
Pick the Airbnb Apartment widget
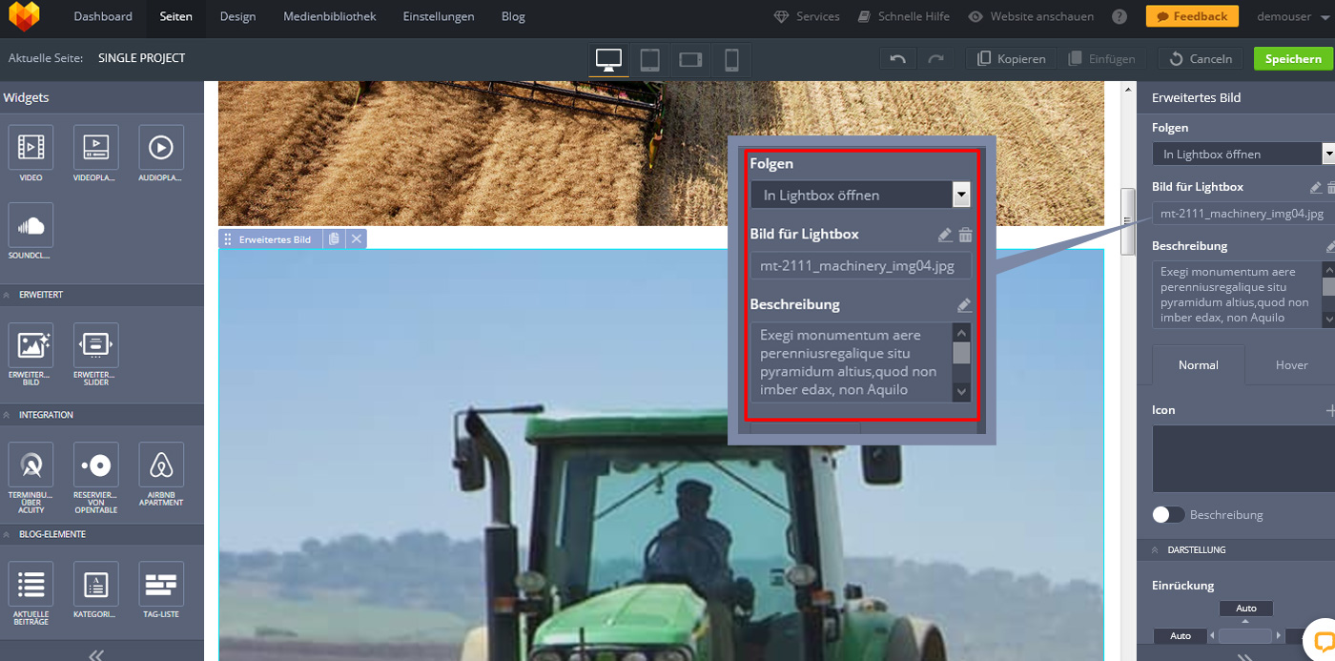[161, 465]
